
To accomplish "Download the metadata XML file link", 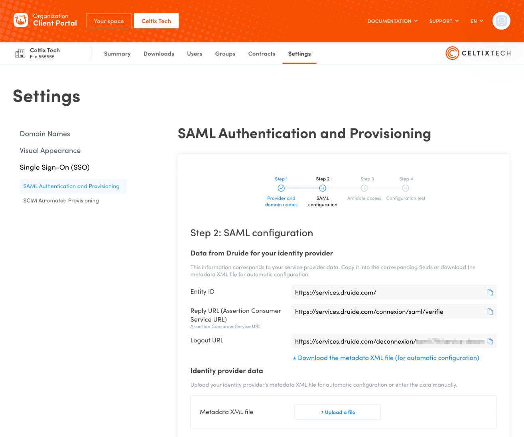I will point(386,358).
